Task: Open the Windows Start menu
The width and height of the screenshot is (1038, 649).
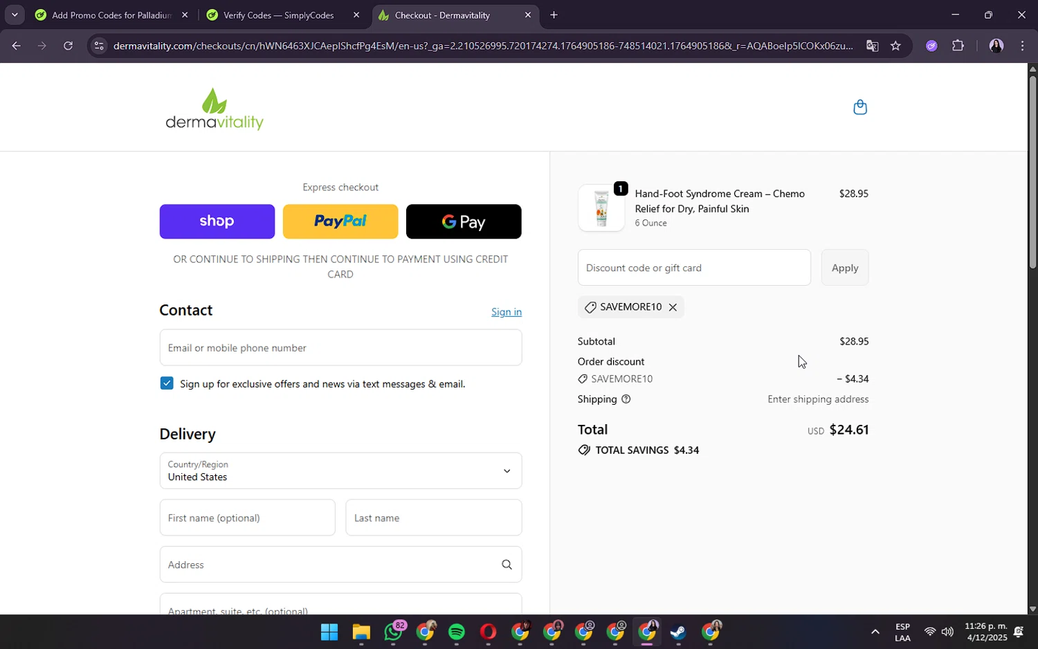Action: coord(329,632)
